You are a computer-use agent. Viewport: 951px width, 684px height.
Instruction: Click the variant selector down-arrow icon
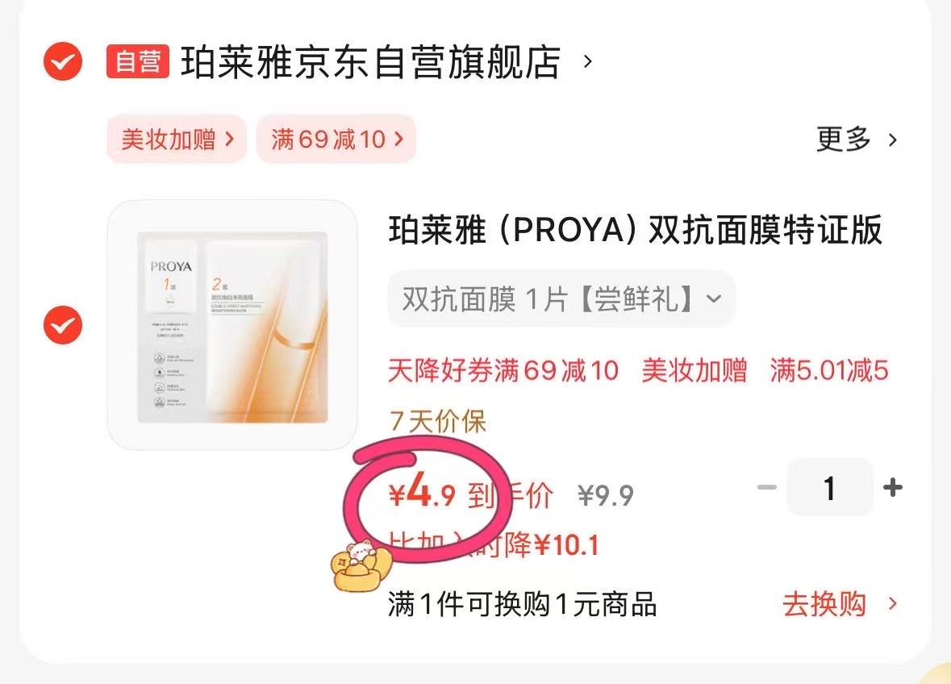pyautogui.click(x=715, y=299)
